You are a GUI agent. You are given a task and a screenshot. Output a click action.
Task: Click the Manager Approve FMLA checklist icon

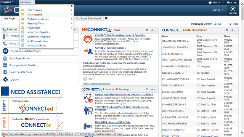(x=88, y=126)
